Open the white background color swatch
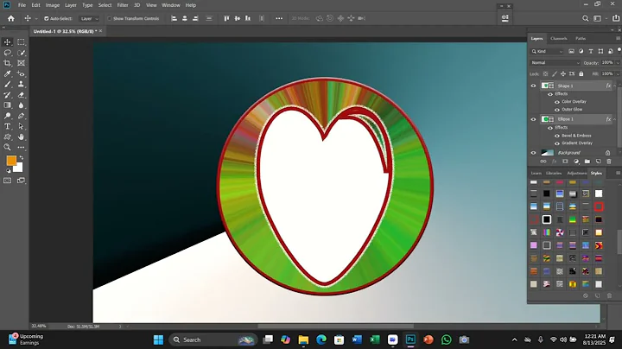Viewport: 622px width, 349px height. click(19, 169)
